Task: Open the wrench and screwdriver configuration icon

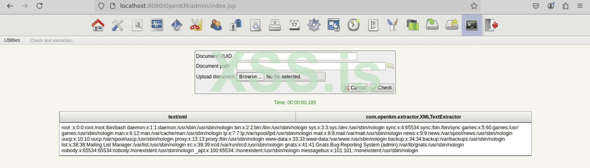Action: tap(117, 25)
